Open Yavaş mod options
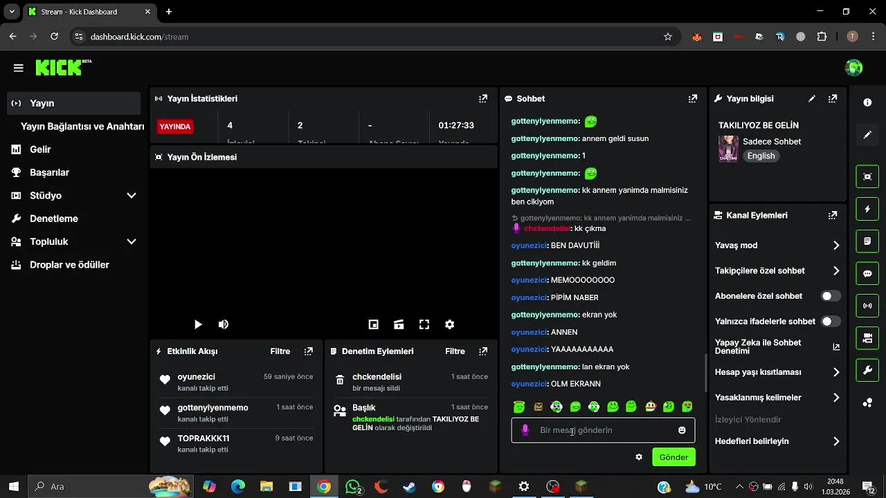Viewport: 886px width, 498px height. (777, 246)
